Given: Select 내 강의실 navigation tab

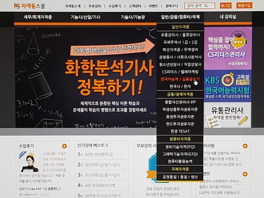Looking at the screenshot, I should pyautogui.click(x=228, y=16).
